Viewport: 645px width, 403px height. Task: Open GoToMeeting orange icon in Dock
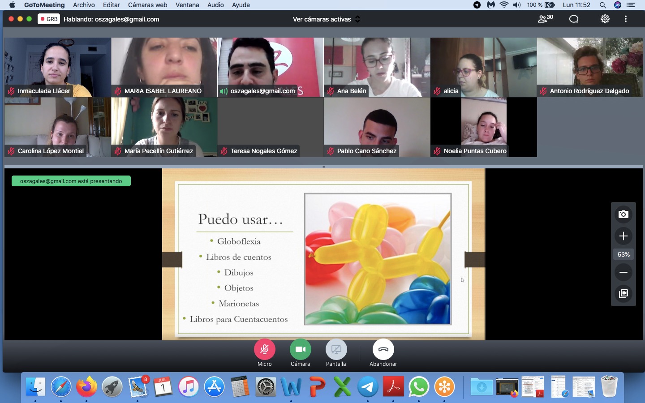tap(444, 386)
